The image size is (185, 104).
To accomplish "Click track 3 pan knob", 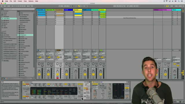I will click(58, 71).
